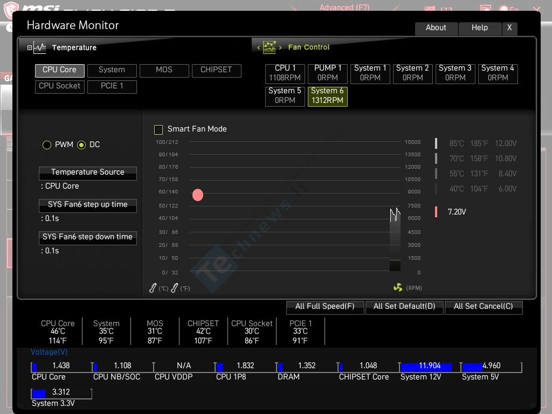The image size is (552, 414).
Task: Close Hardware Monitor with the X button
Action: [509, 28]
